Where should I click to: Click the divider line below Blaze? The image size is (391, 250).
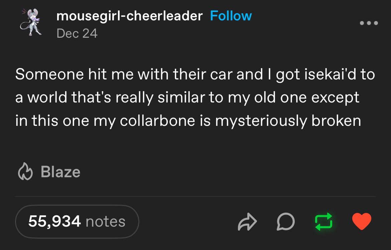195,196
